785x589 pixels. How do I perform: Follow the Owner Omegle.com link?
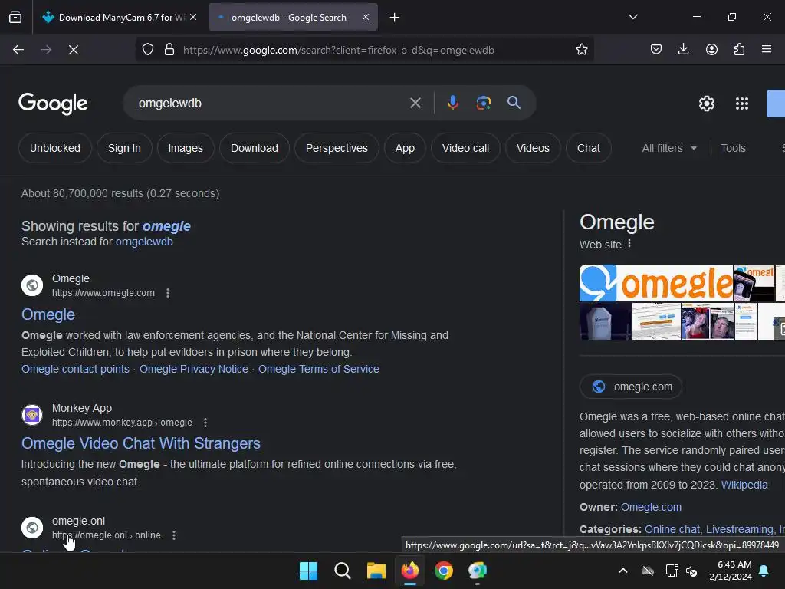tap(652, 507)
